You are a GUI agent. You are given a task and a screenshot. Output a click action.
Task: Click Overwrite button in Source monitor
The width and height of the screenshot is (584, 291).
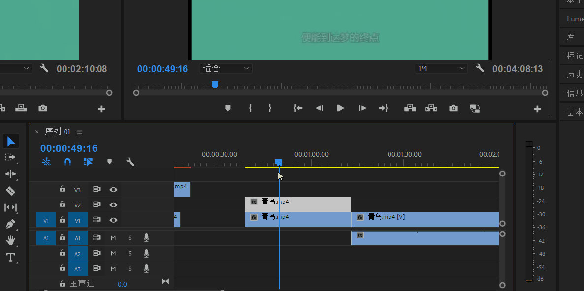(x=21, y=108)
